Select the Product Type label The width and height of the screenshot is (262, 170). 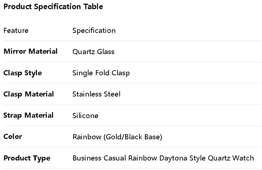(27, 158)
